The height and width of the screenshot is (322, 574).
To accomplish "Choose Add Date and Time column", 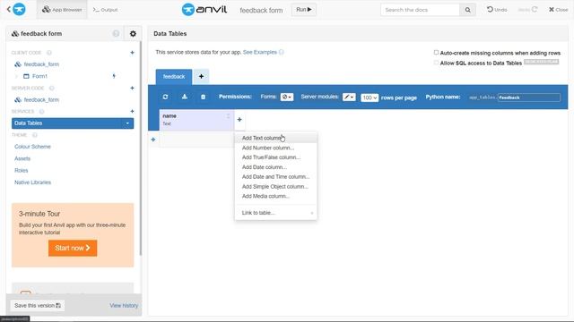I will point(275,177).
